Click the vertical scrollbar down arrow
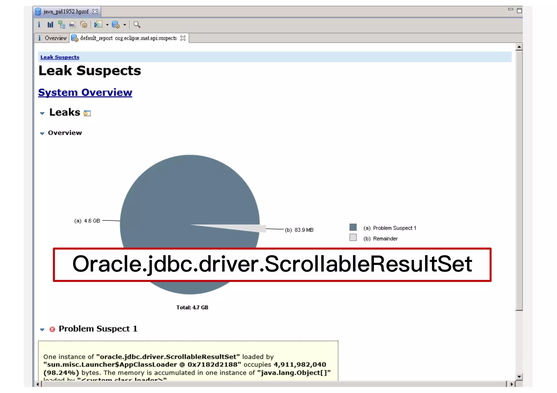This screenshot has width=557, height=393. pos(519,376)
